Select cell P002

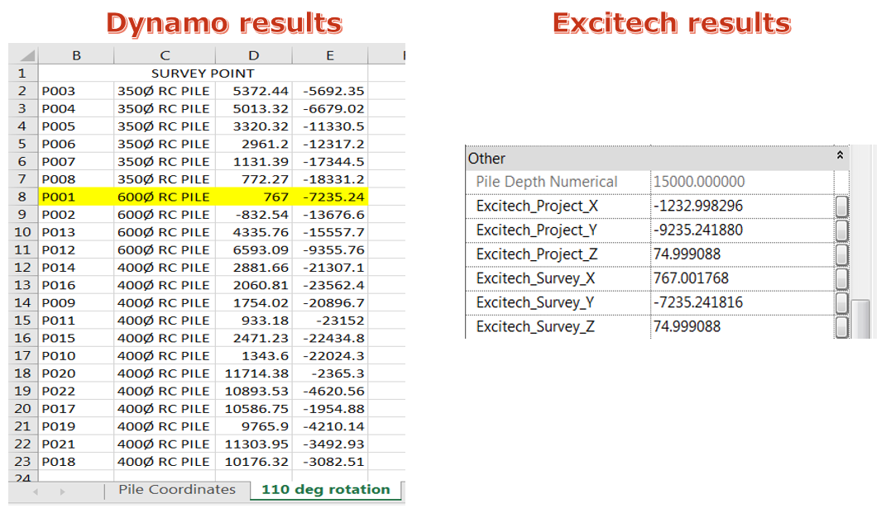pyautogui.click(x=76, y=215)
